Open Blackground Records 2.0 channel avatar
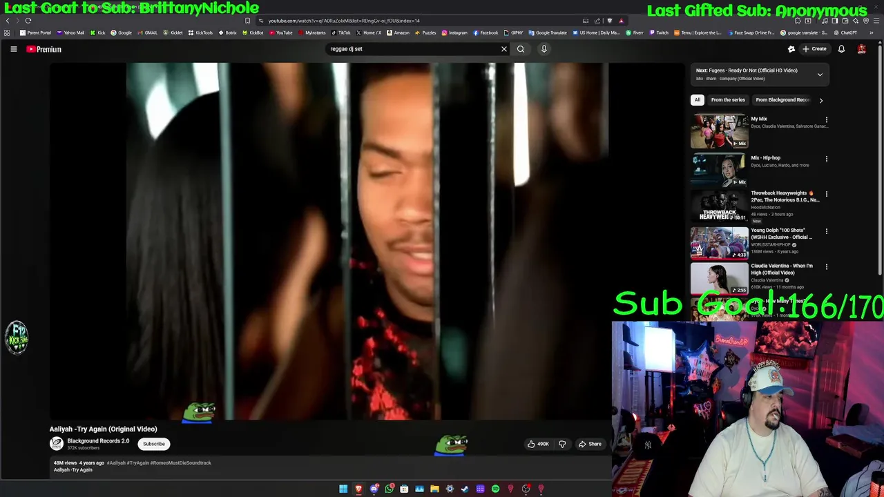 57,444
